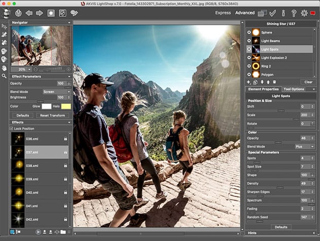Click the yellow Halo color swatch
The image size is (320, 241).
(x=66, y=106)
